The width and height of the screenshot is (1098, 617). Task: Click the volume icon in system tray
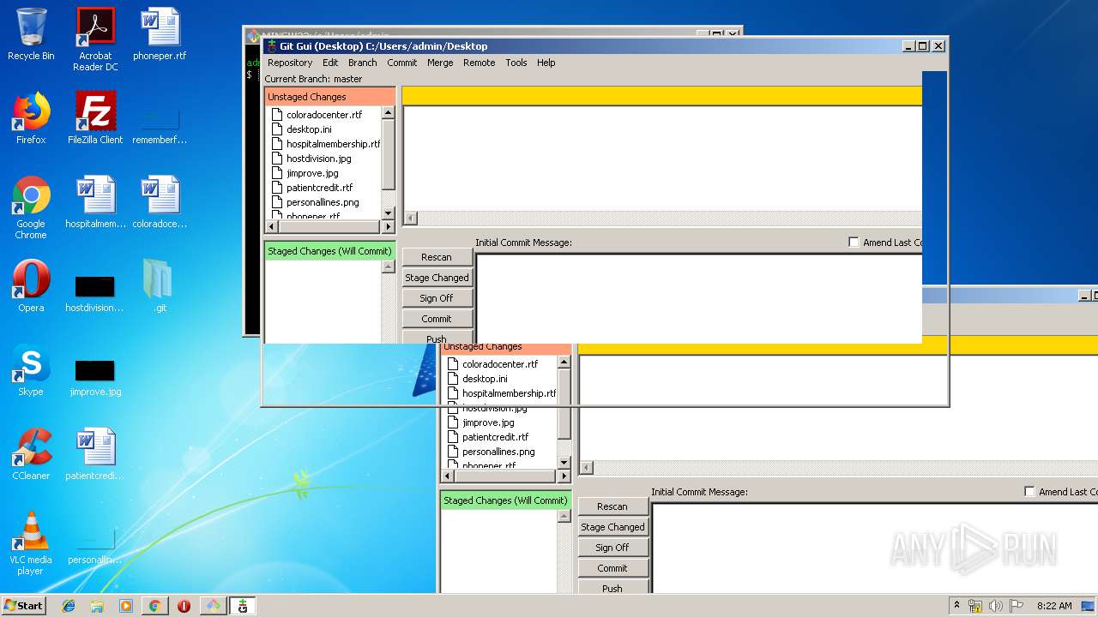996,606
